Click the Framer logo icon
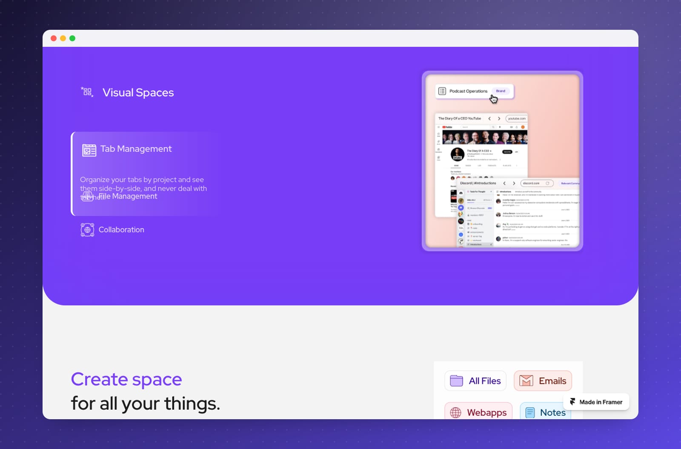The width and height of the screenshot is (681, 449). click(572, 402)
